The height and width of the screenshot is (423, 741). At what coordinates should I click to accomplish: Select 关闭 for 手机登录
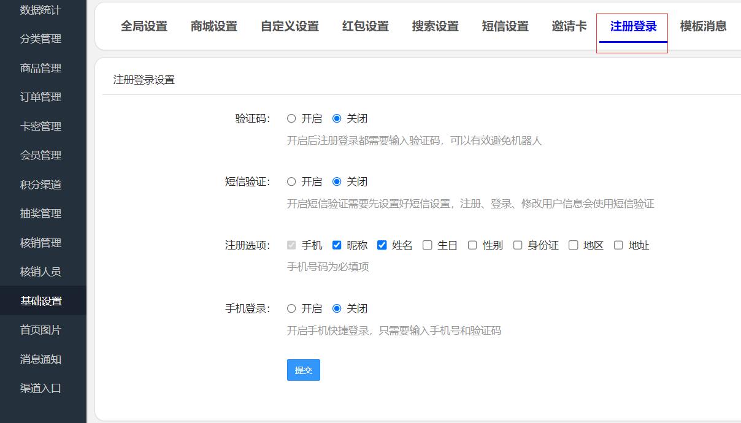tap(337, 308)
